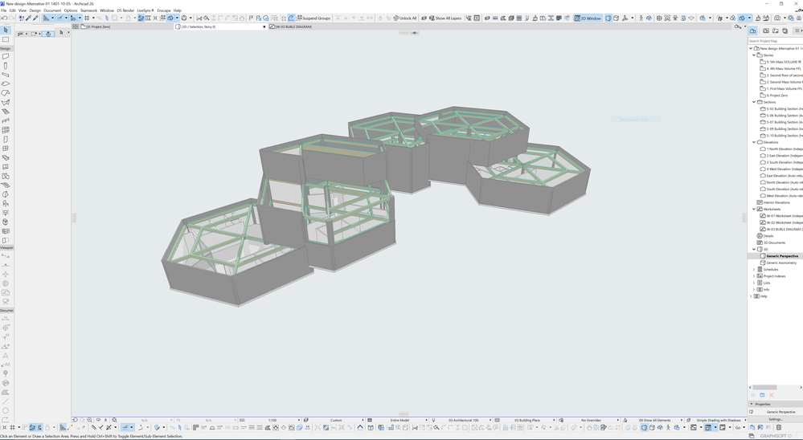
Task: Click the Settings... button in Properties
Action: point(775,419)
